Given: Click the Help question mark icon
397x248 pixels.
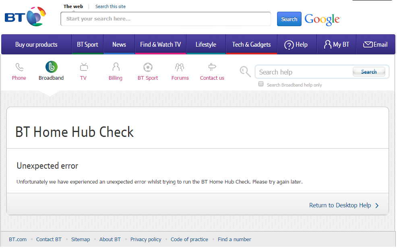Looking at the screenshot, I should 289,45.
